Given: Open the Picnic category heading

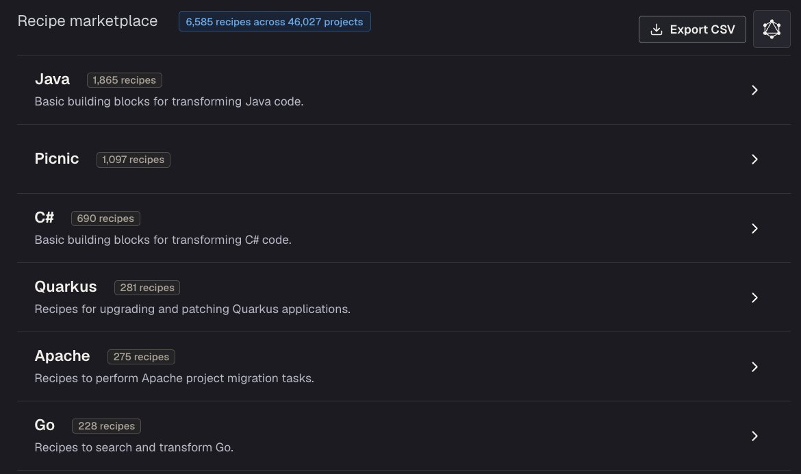Looking at the screenshot, I should tap(57, 158).
